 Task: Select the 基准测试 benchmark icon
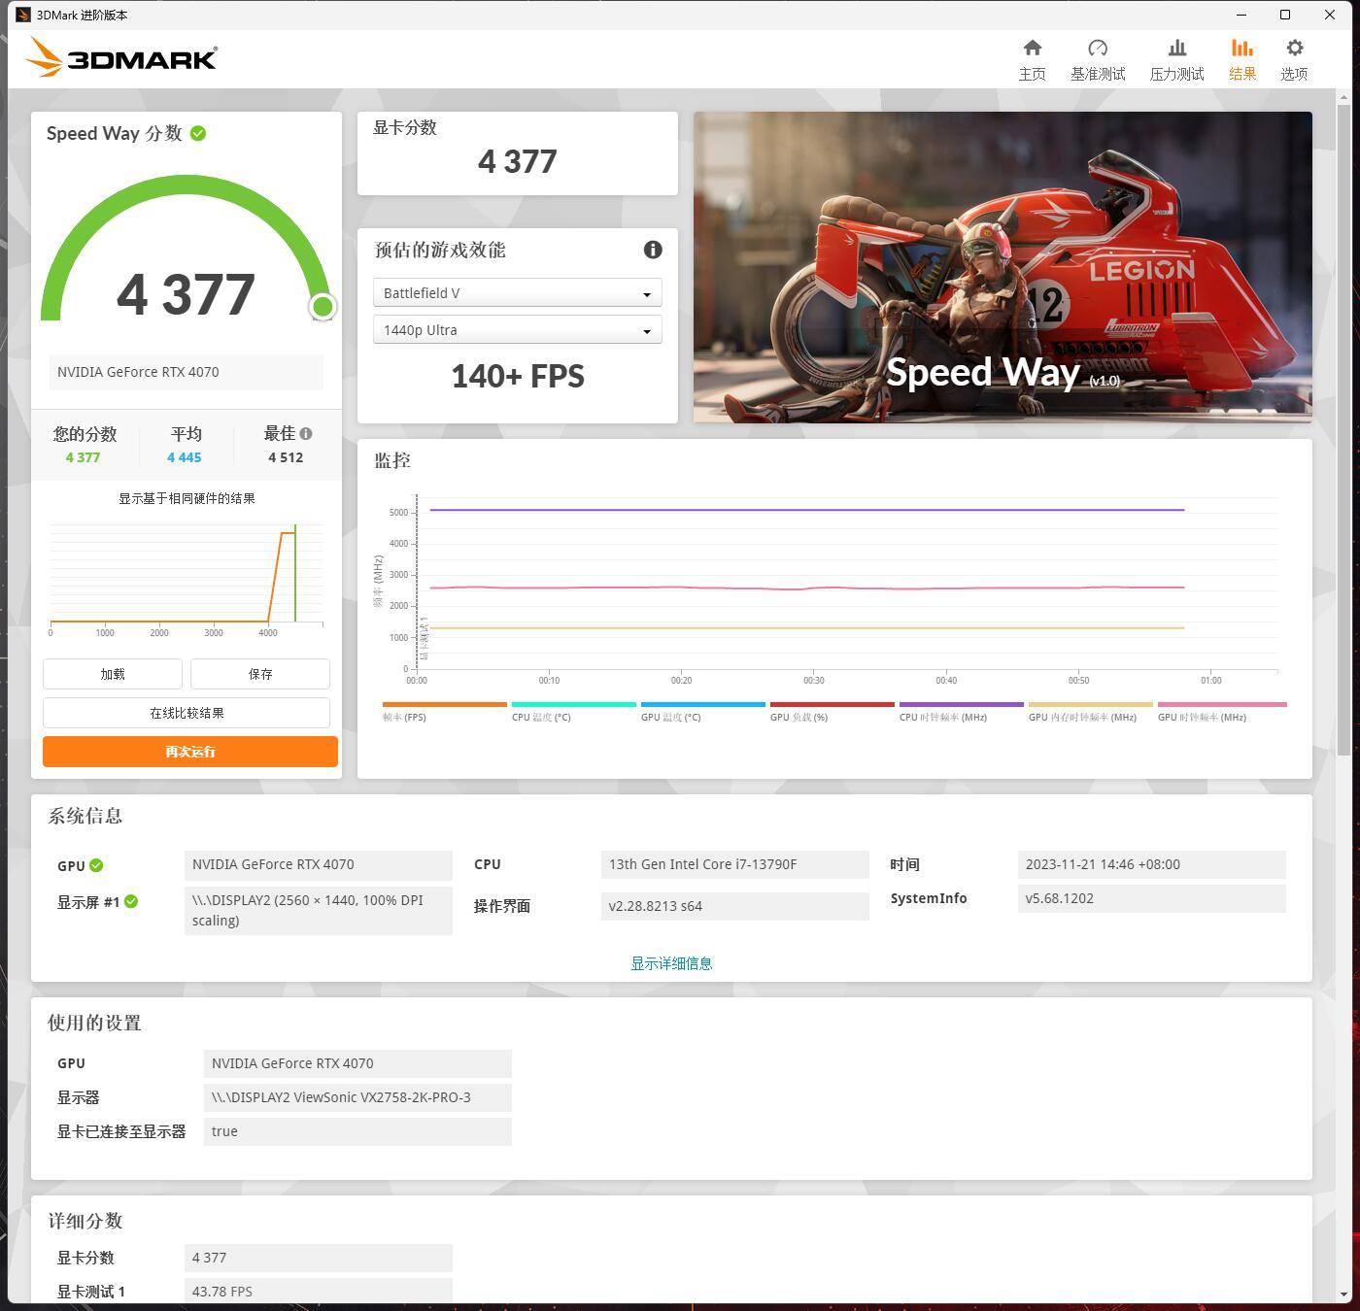pyautogui.click(x=1098, y=58)
